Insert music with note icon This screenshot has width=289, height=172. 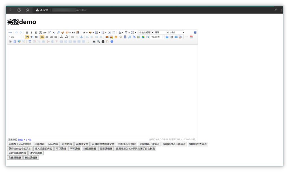(129, 37)
